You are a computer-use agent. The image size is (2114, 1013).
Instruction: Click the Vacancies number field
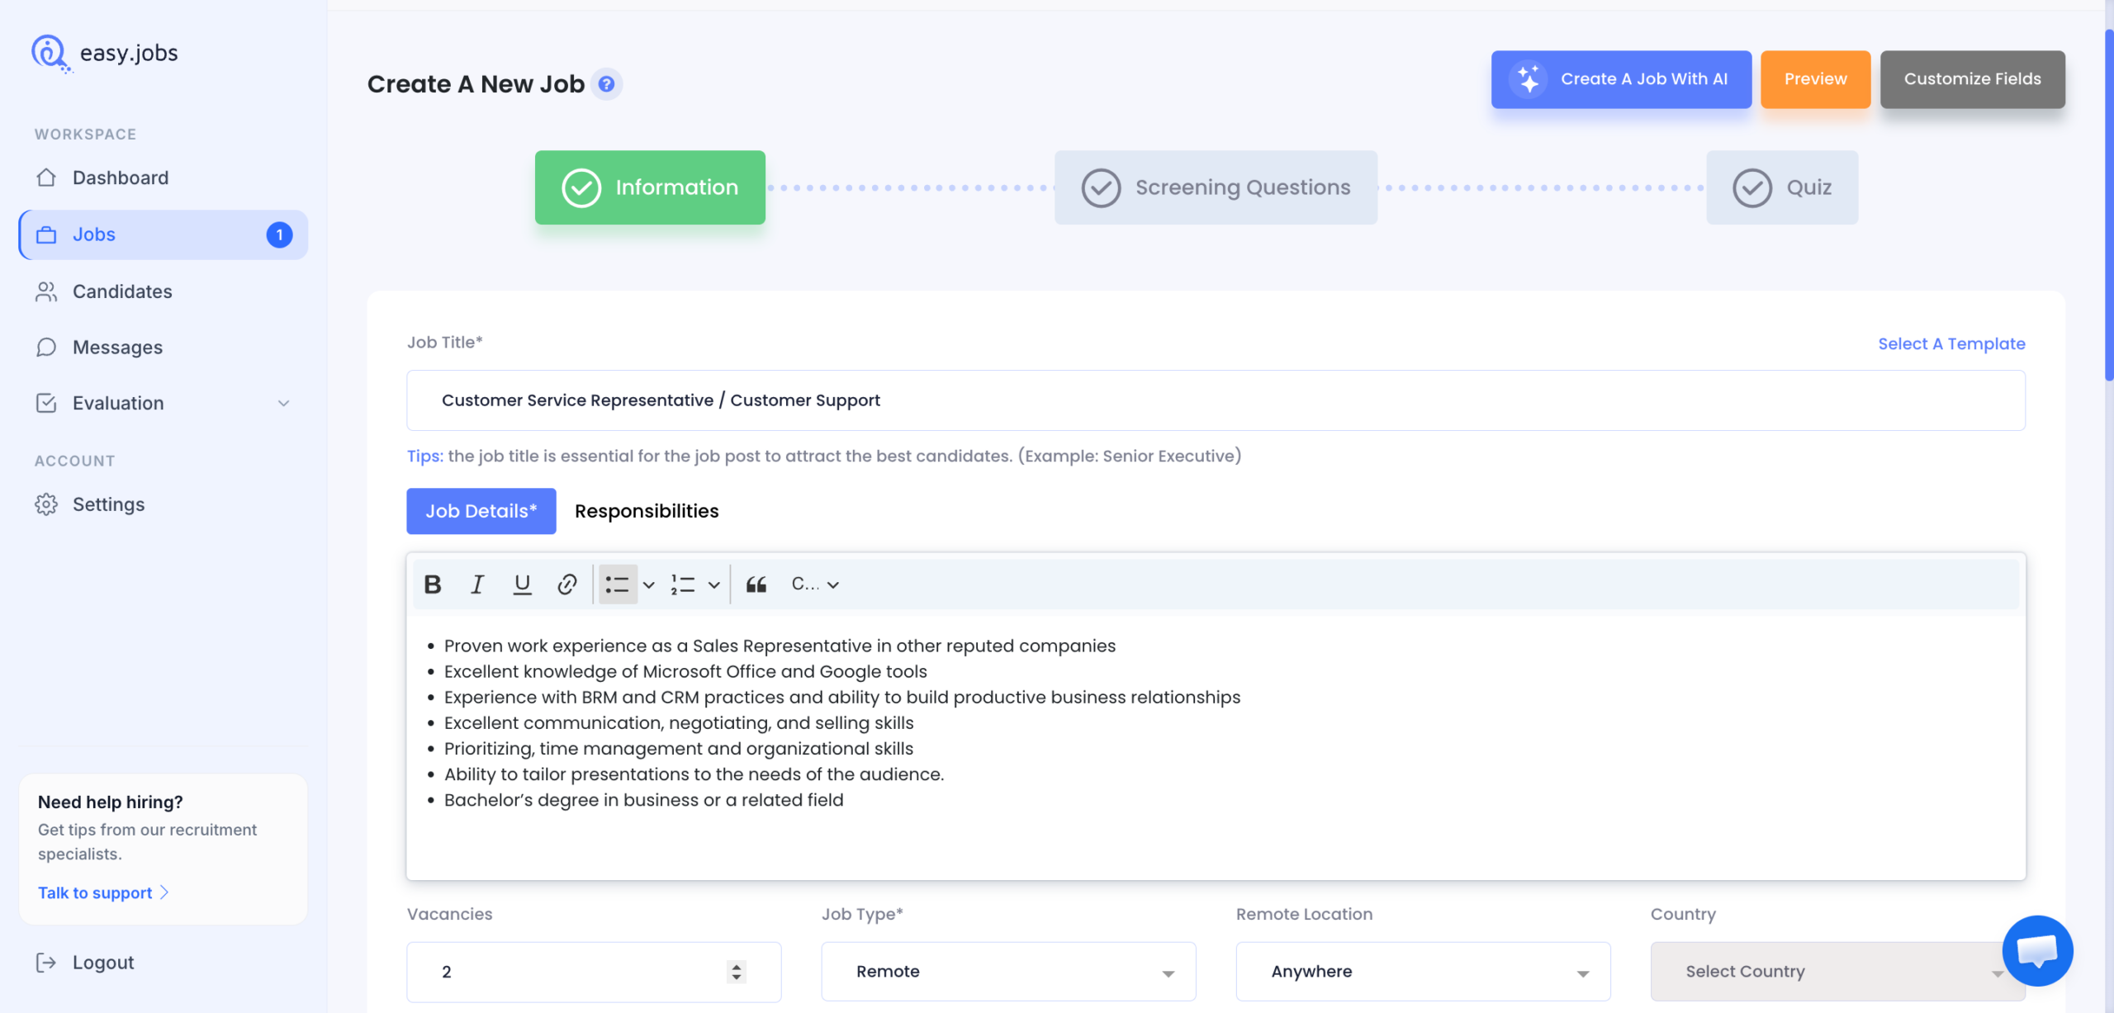click(594, 972)
